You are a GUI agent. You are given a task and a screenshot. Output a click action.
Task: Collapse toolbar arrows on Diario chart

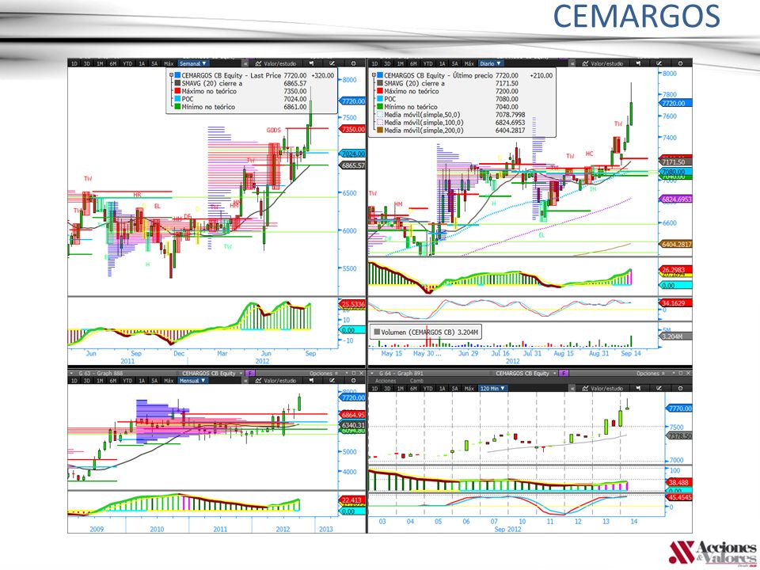click(572, 63)
